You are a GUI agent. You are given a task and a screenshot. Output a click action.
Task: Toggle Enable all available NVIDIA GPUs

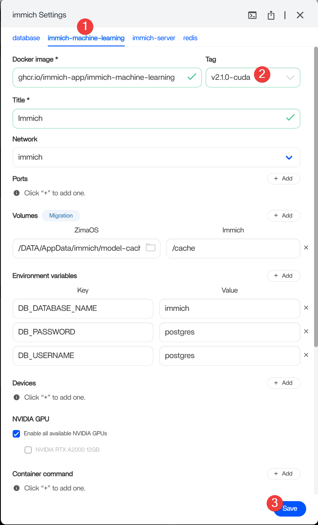16,434
